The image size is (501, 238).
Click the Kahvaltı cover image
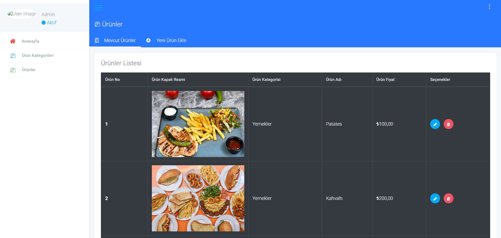click(x=198, y=198)
